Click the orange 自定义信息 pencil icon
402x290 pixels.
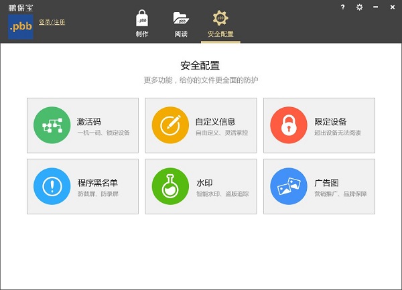tap(170, 125)
